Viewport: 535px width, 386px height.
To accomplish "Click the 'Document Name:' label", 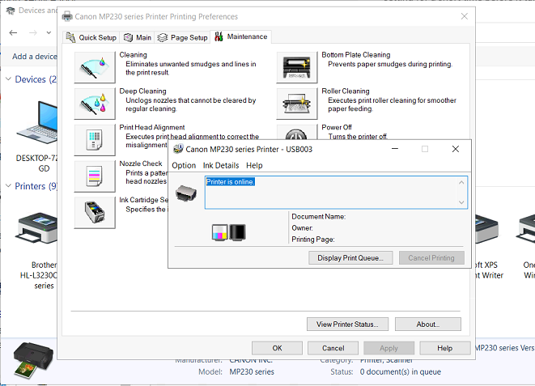I will pos(318,217).
